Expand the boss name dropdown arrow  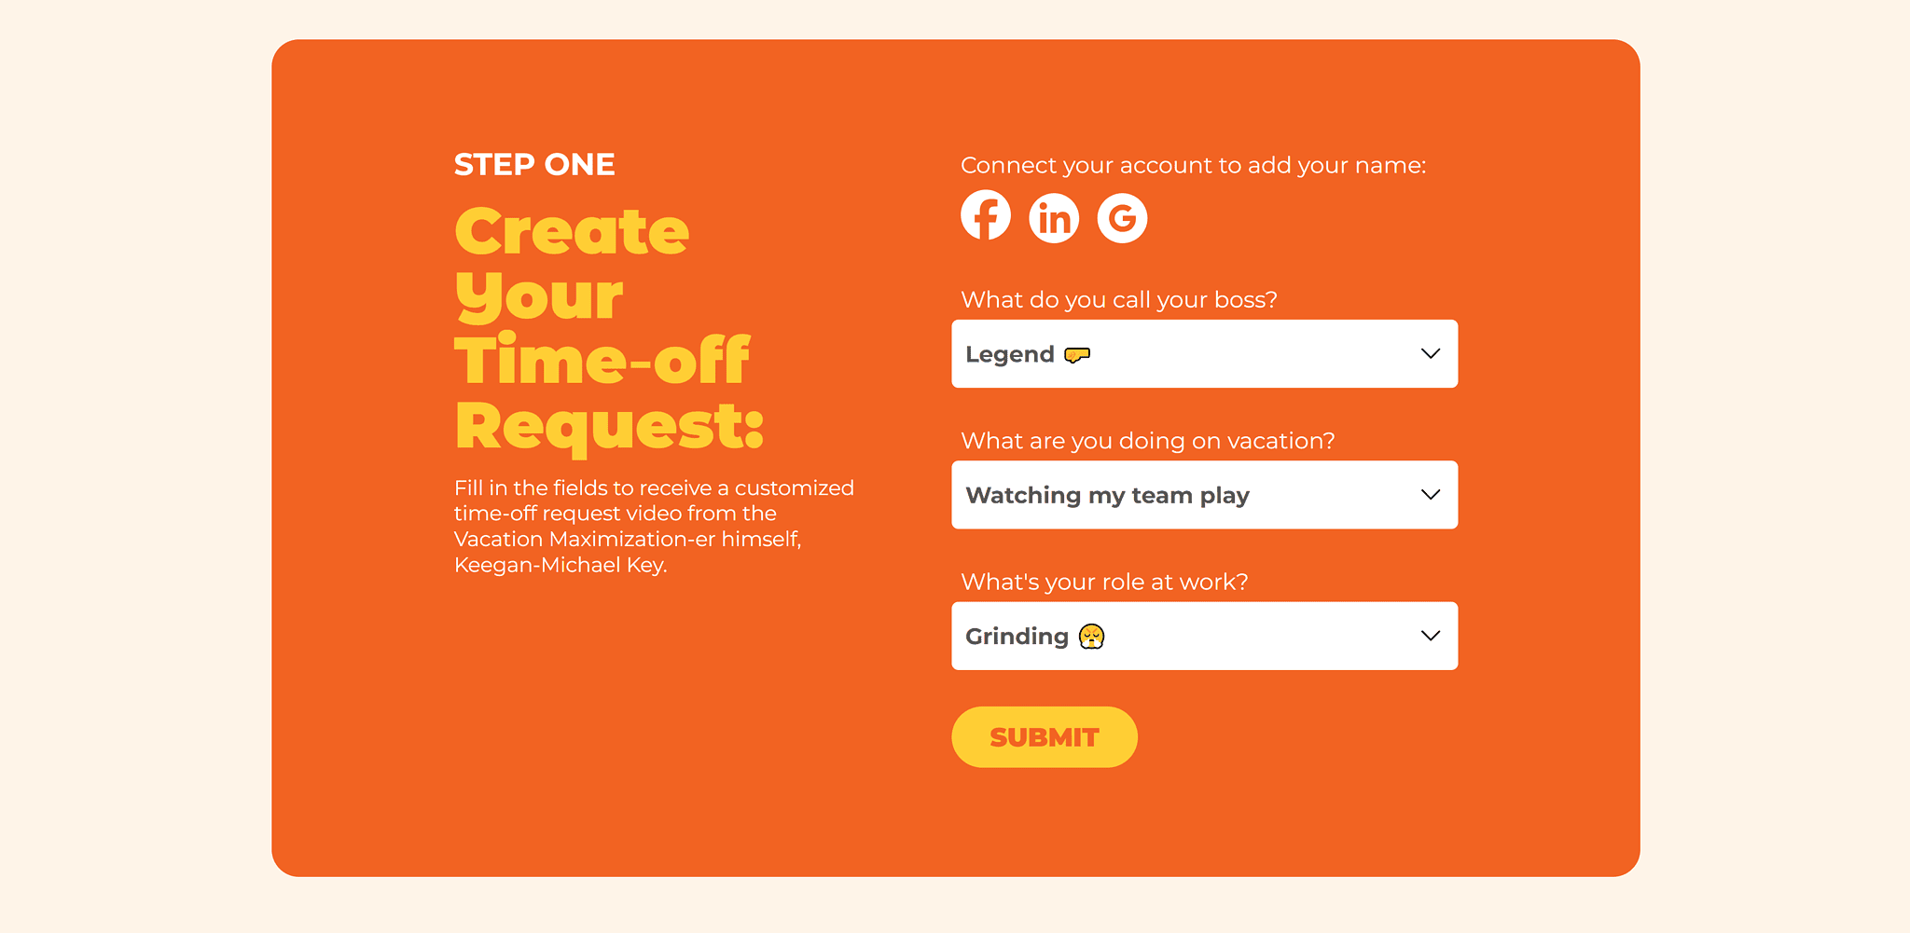click(1430, 354)
